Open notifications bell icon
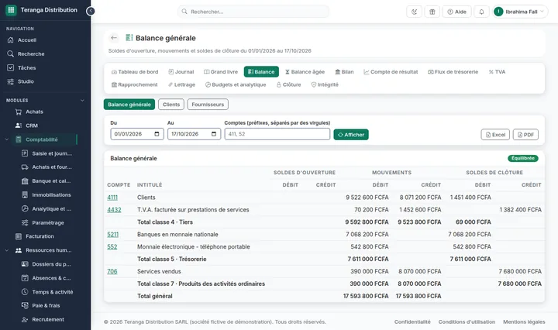 (x=481, y=12)
